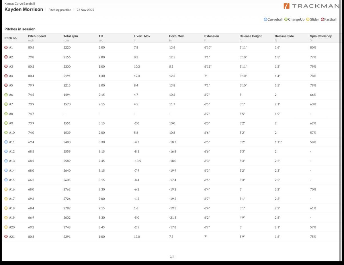Click pitch speed value 74.7
This screenshot has height=265, width=344.
(x=31, y=114)
